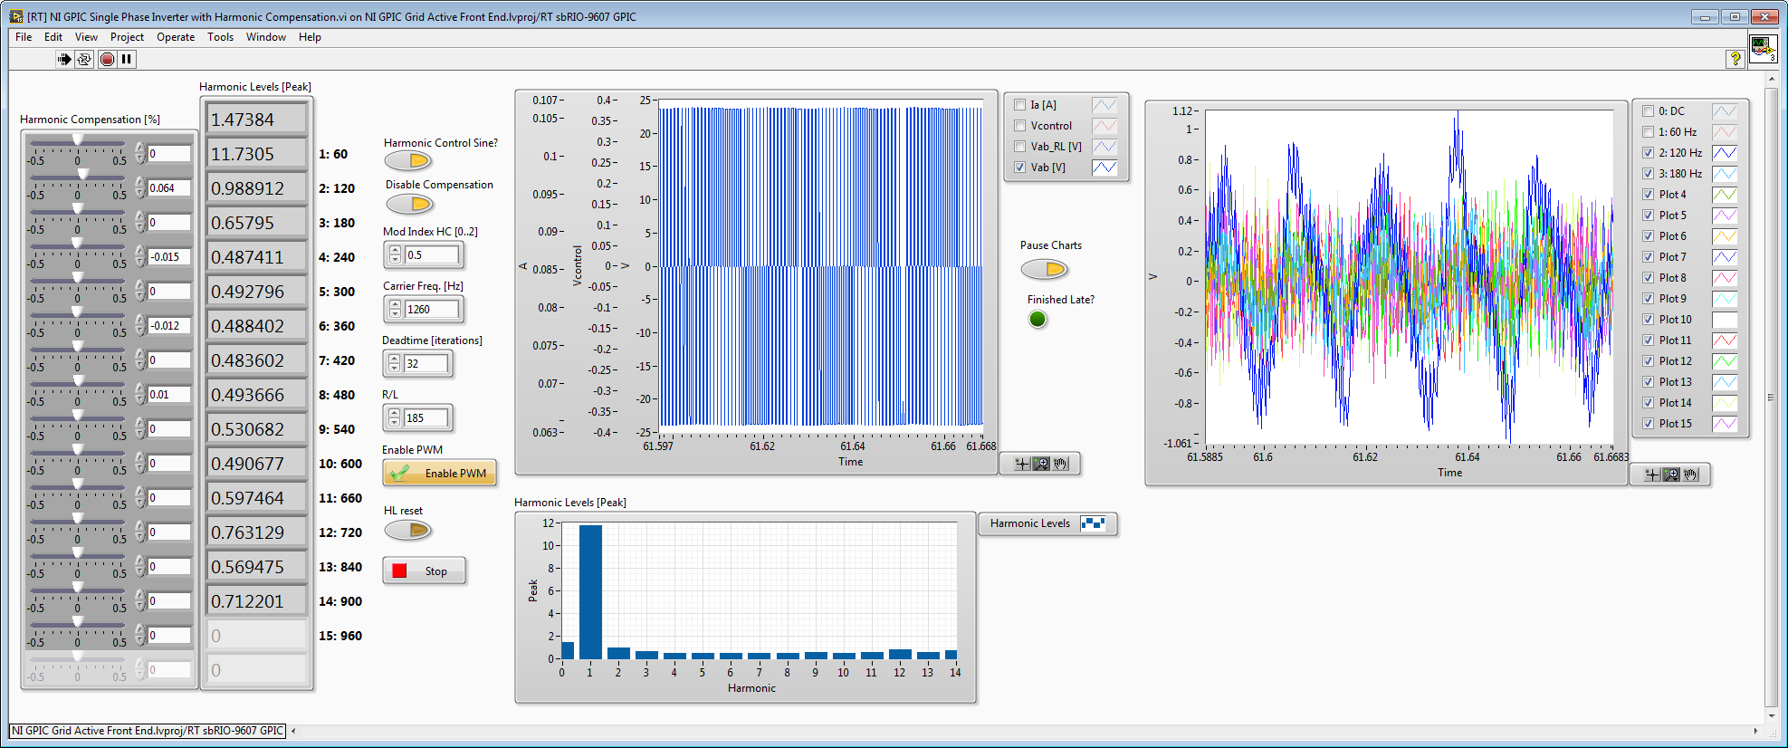Open the Tools menu

220,37
